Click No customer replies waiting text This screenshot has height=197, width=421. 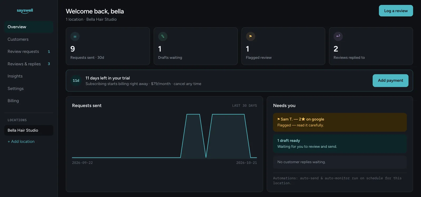tap(301, 162)
